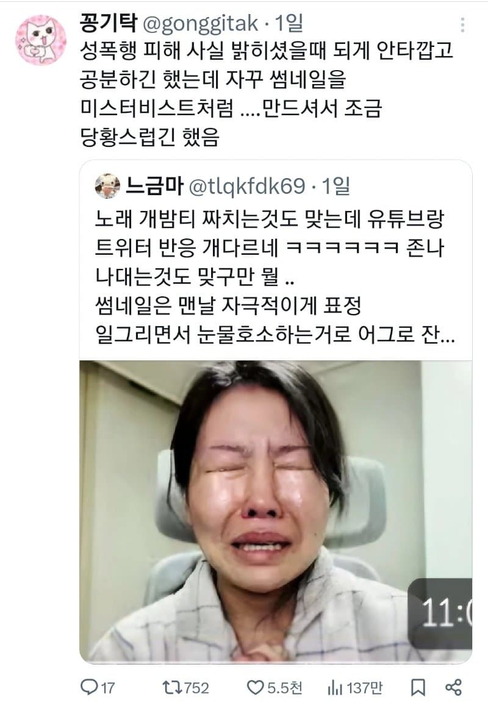Select the 느금마 display name
The width and height of the screenshot is (488, 706).
coord(154,185)
